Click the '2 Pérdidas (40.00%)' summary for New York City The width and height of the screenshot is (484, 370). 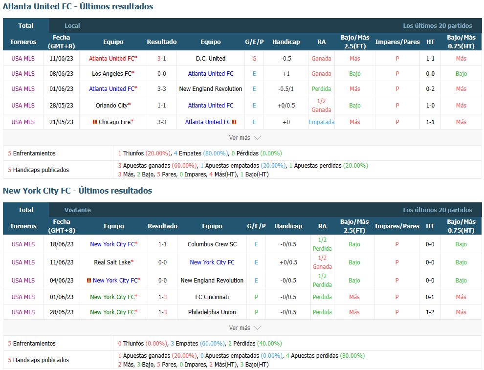tap(255, 344)
